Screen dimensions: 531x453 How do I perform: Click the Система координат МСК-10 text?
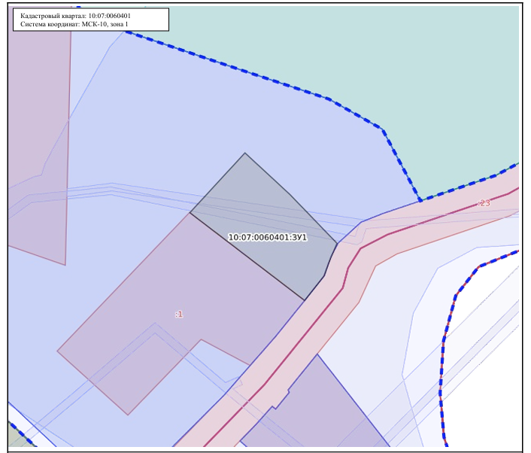(x=74, y=24)
